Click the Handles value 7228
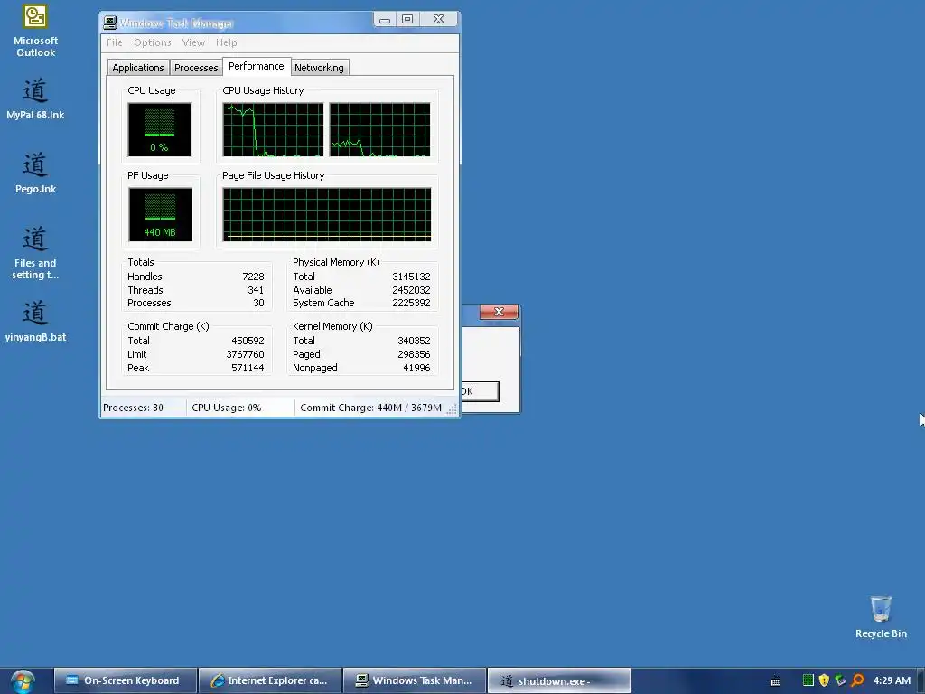The image size is (925, 694). 253,277
